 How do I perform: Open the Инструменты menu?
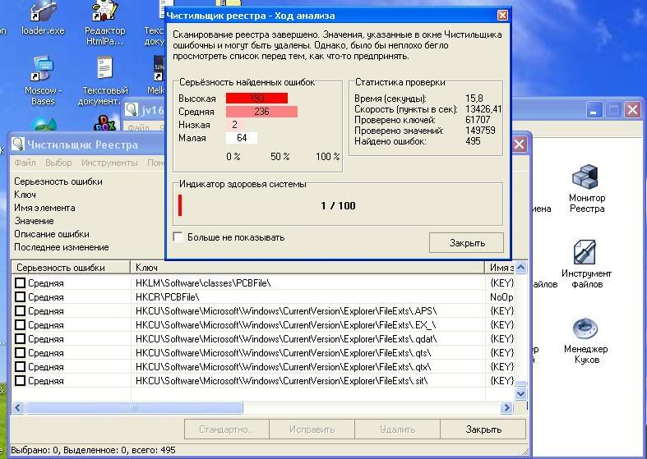(109, 163)
